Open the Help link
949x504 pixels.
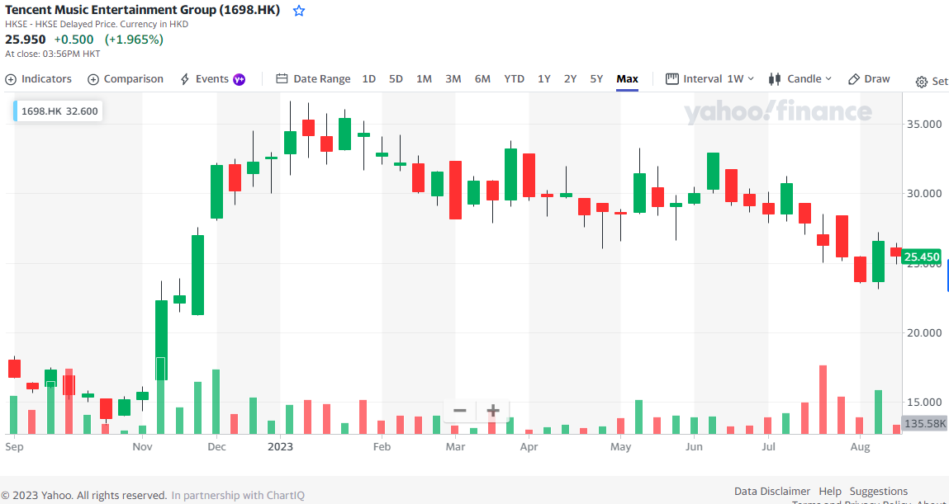pyautogui.click(x=830, y=492)
